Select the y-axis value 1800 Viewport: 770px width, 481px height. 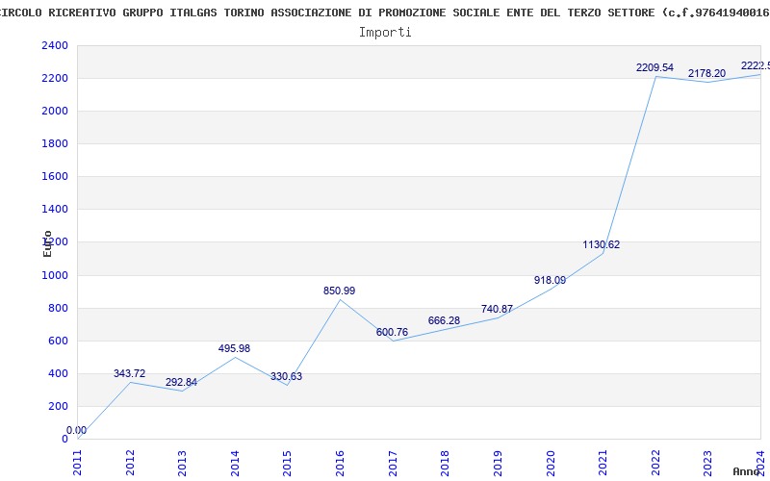pos(55,143)
